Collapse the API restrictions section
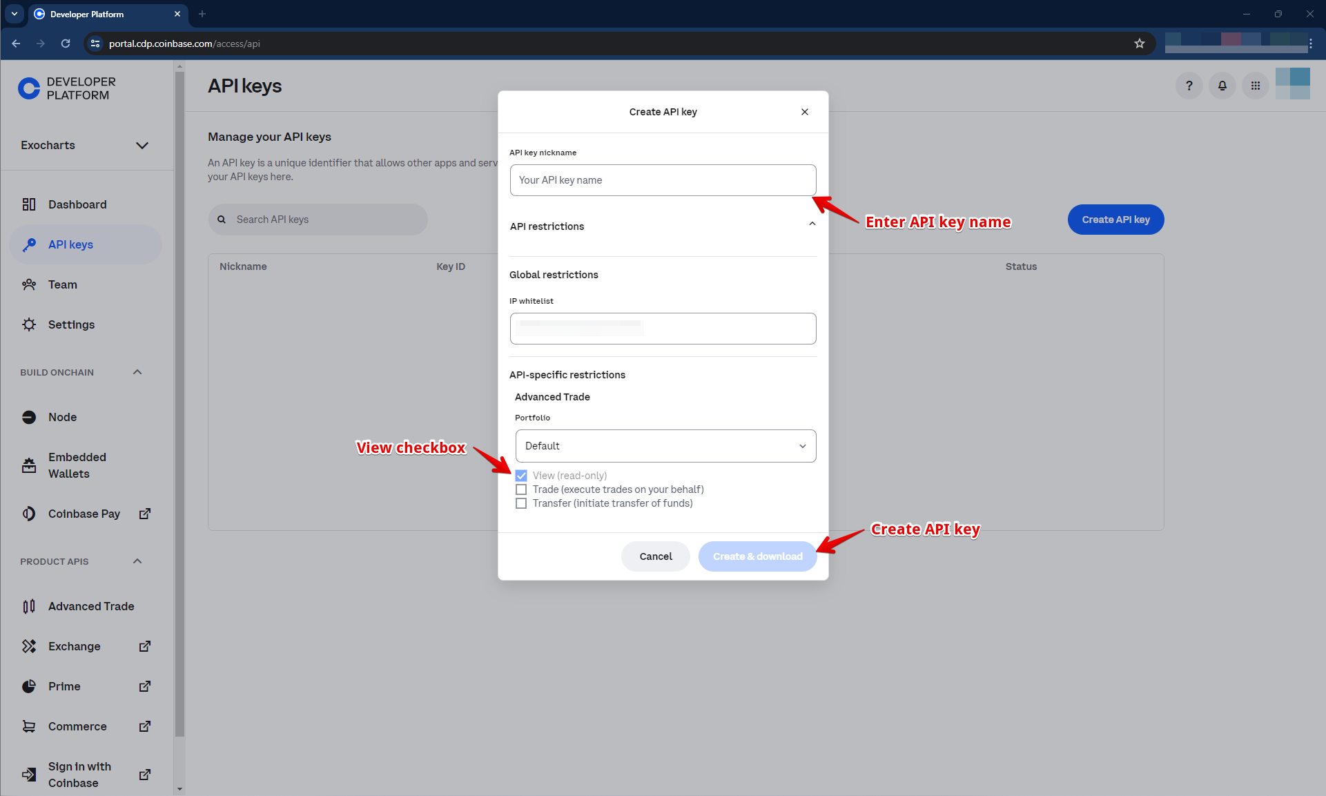The height and width of the screenshot is (796, 1326). click(x=812, y=224)
